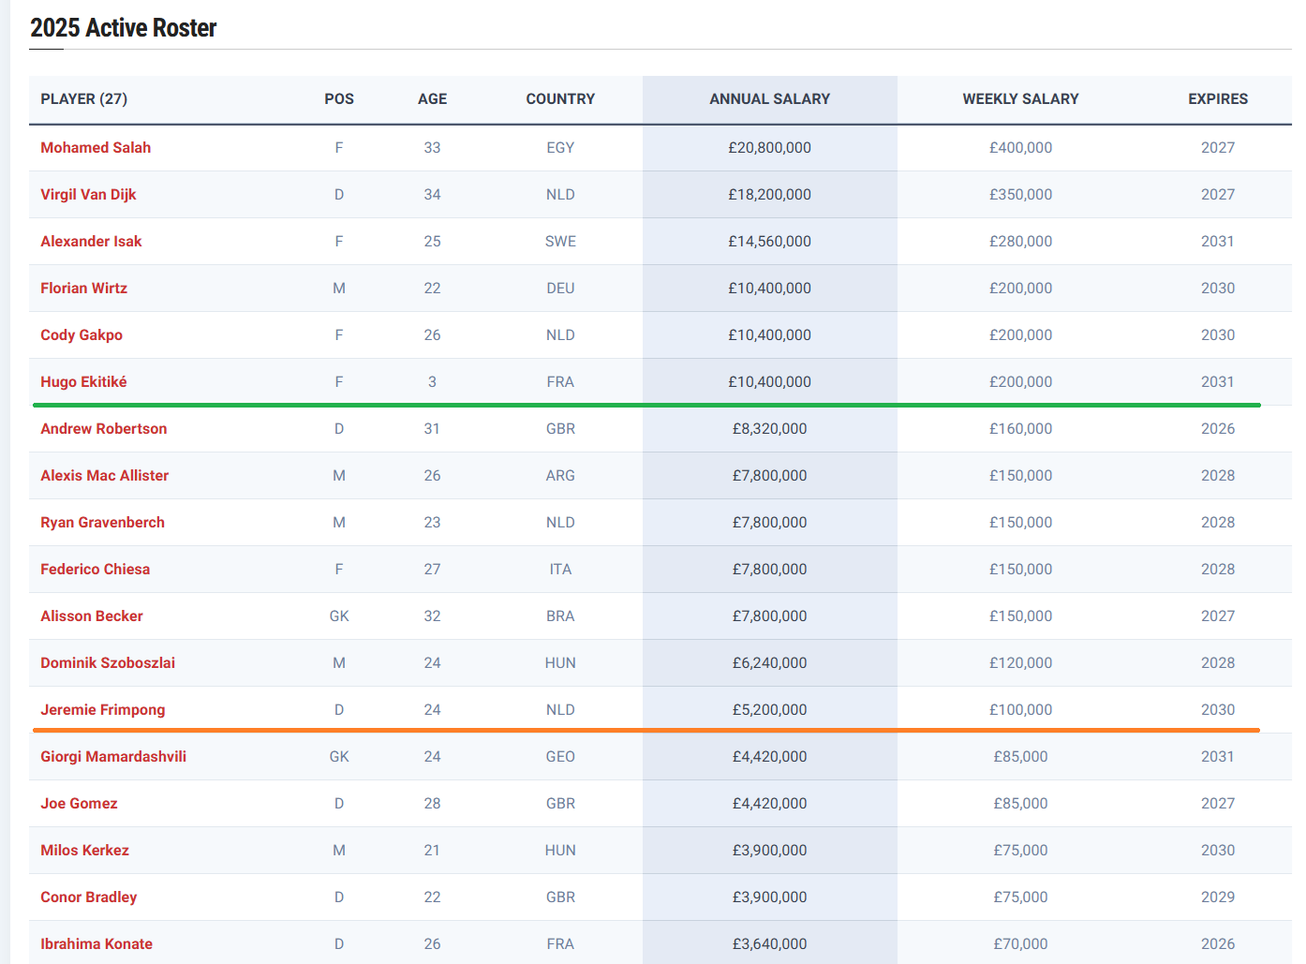Click on Hugo Ekitiké's name
The image size is (1306, 964).
(83, 382)
